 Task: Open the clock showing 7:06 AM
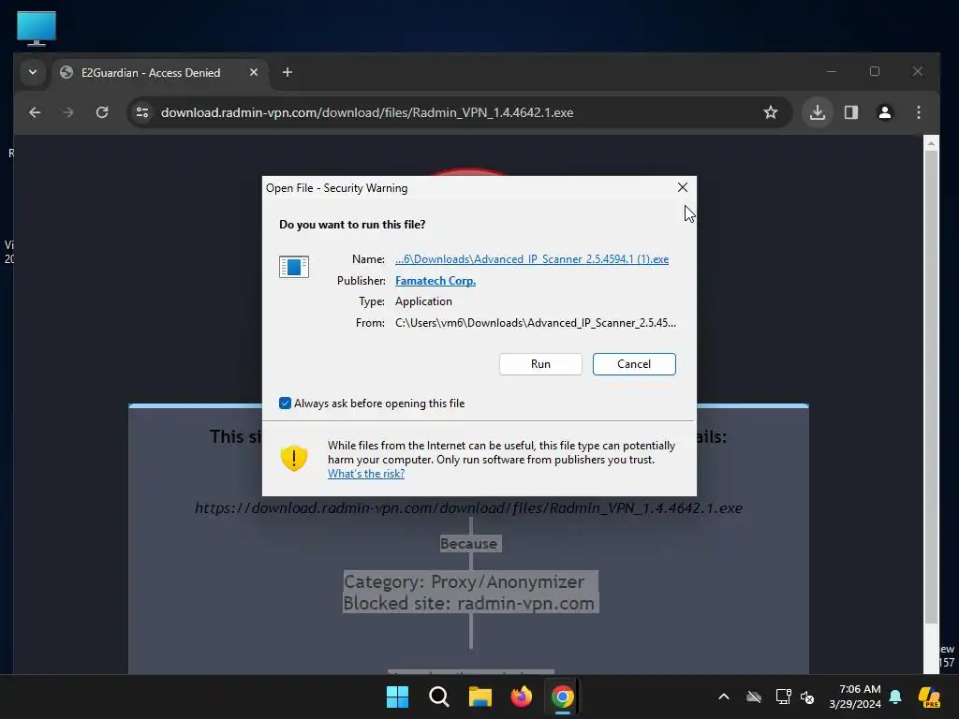click(854, 697)
